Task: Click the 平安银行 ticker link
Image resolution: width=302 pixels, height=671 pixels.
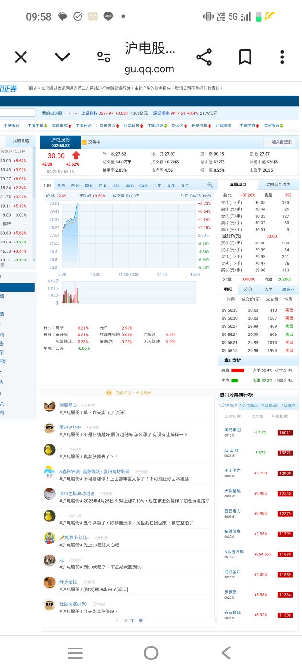Action: (x=12, y=126)
